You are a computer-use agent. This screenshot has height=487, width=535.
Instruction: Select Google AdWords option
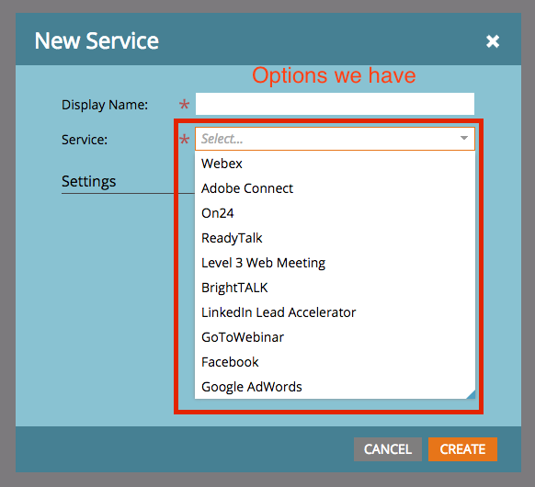click(x=335, y=387)
